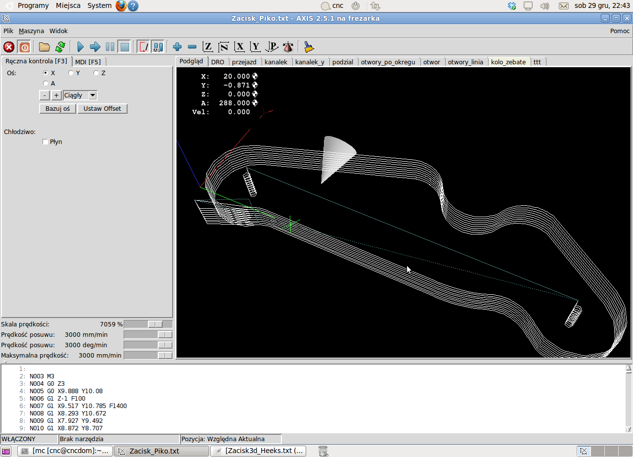The height and width of the screenshot is (457, 633).
Task: Open Miejsca menu in top panel
Action: tap(68, 5)
